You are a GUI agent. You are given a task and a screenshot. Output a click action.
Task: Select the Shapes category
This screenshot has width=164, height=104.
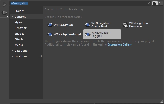[19, 34]
